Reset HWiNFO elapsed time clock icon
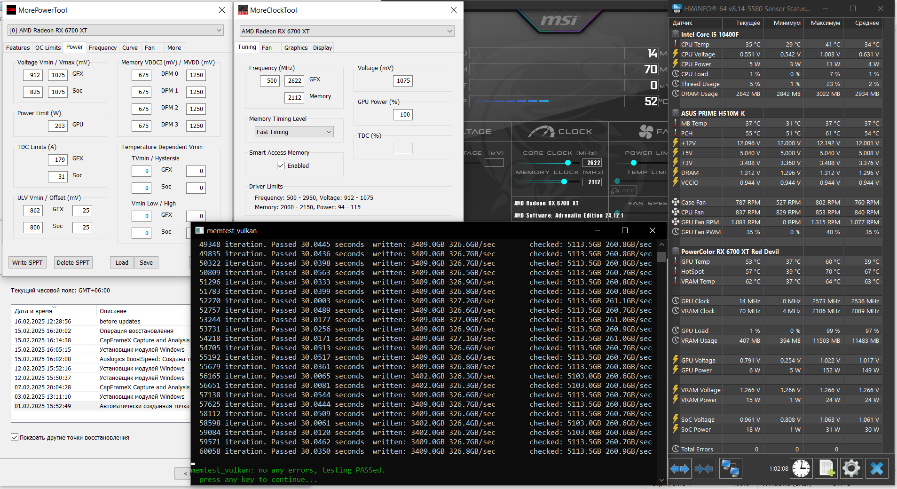Screen dimensions: 897x489 pos(801,468)
